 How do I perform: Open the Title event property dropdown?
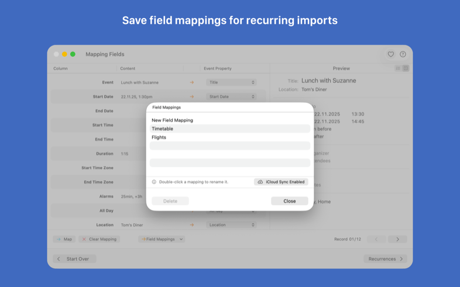pyautogui.click(x=231, y=82)
